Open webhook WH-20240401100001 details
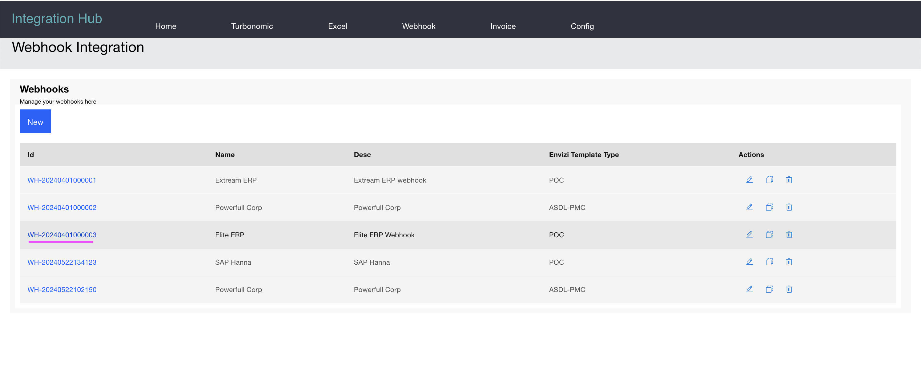 click(62, 180)
